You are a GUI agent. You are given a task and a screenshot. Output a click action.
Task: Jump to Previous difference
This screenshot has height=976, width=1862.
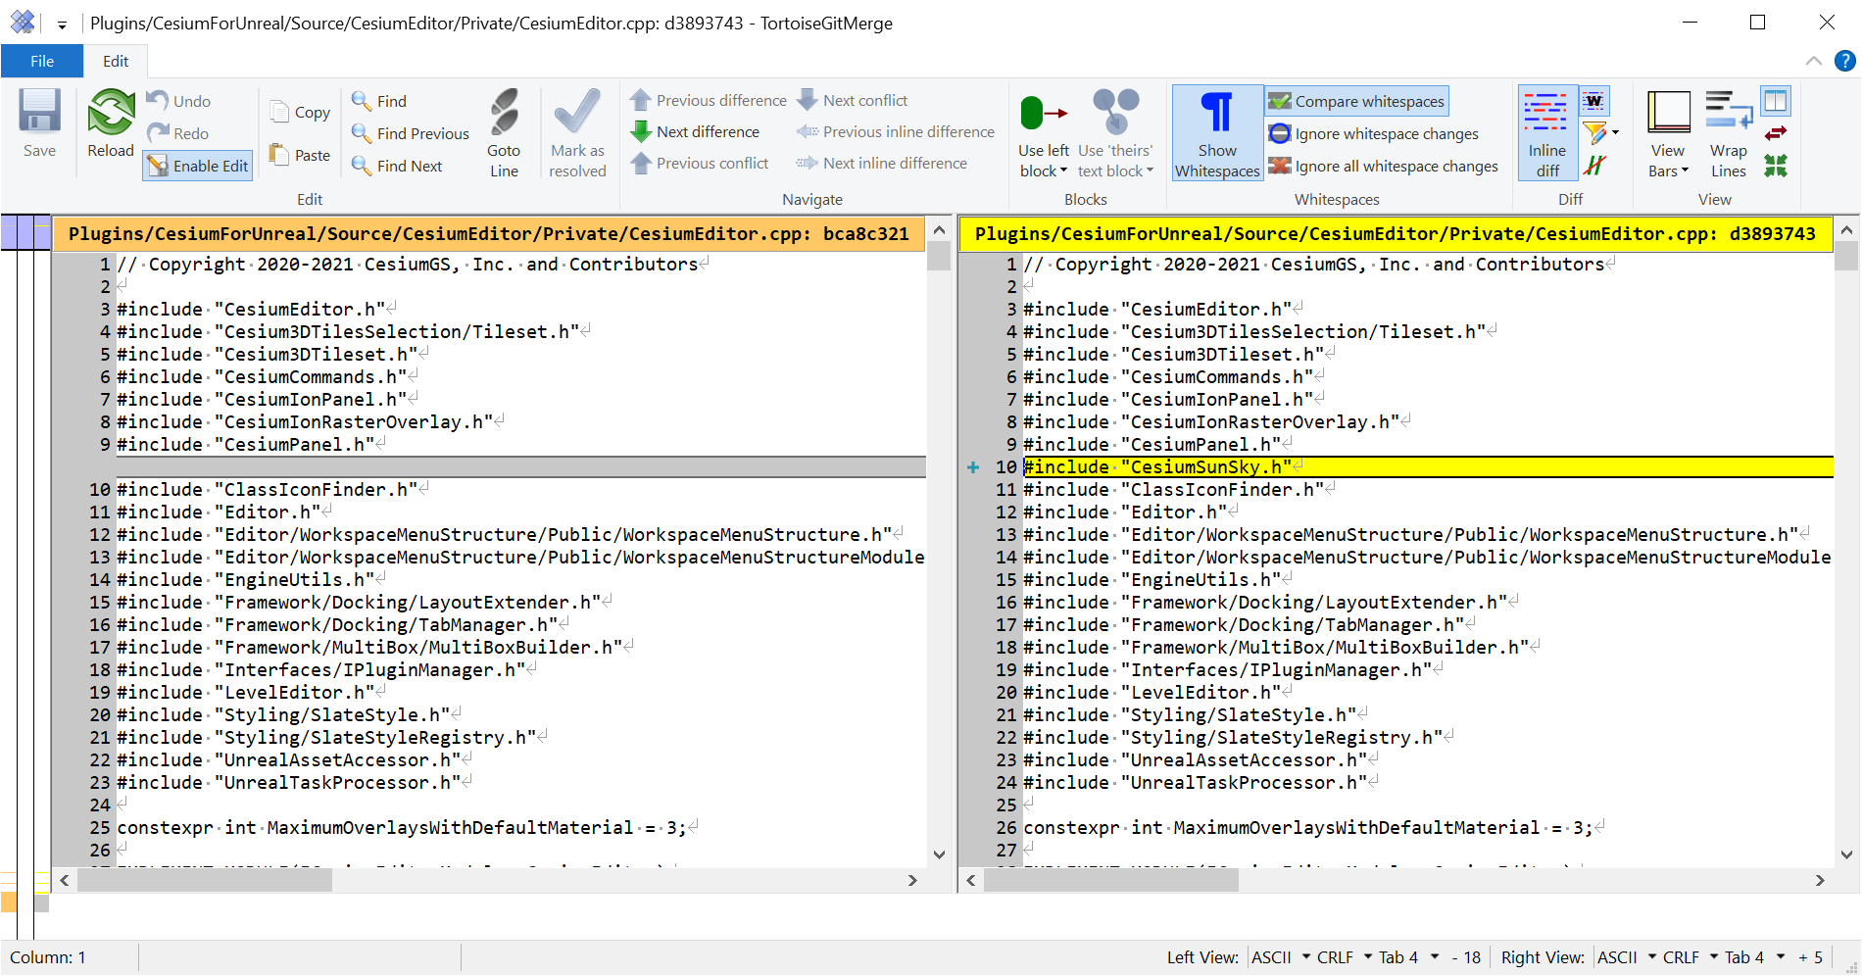(708, 100)
